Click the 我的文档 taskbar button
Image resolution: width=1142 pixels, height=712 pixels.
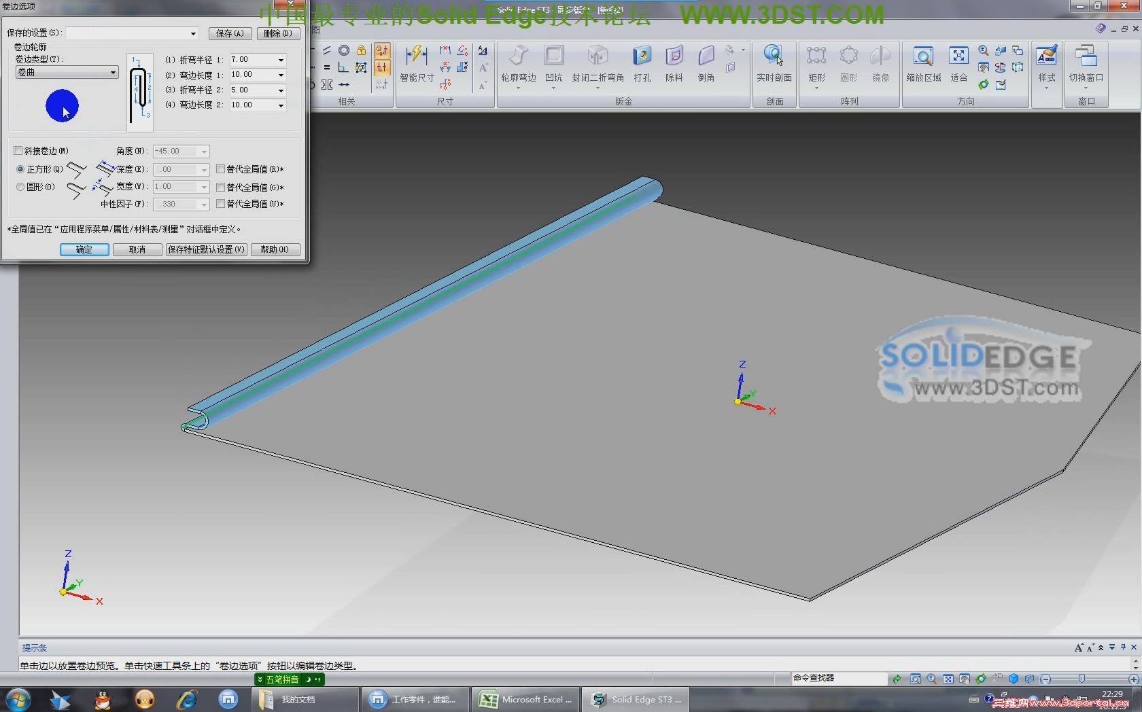point(307,699)
